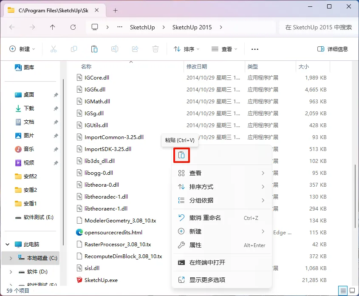359x296 pixels.
Task: Open 分组依据 submenu in context menu
Action: coord(221,200)
